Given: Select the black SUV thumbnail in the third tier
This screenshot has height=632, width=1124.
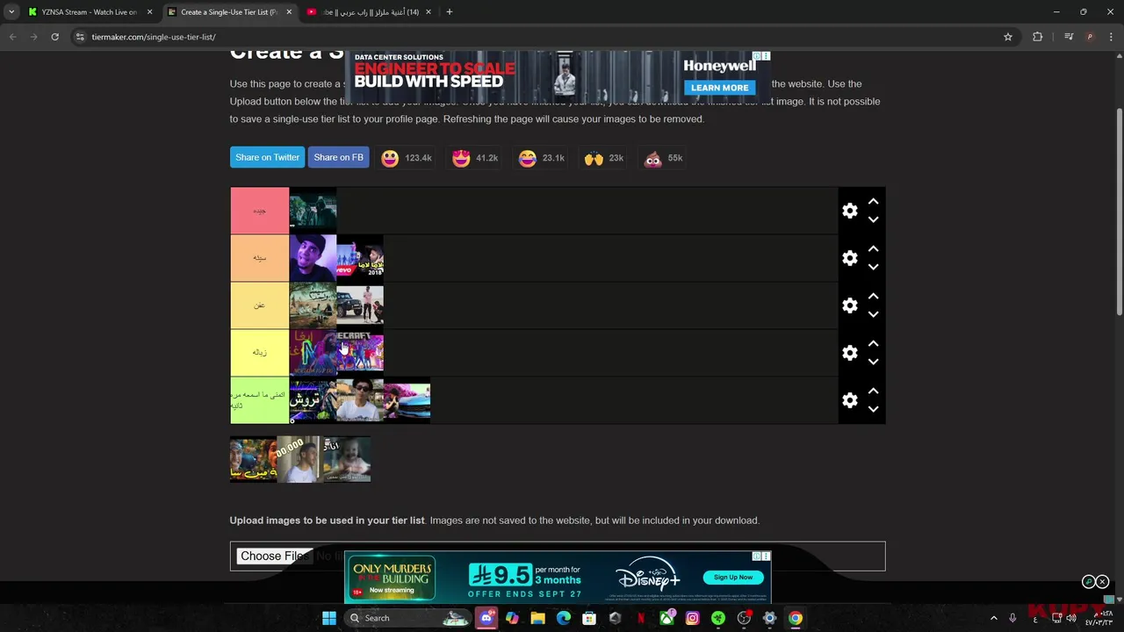Looking at the screenshot, I should pos(360,305).
